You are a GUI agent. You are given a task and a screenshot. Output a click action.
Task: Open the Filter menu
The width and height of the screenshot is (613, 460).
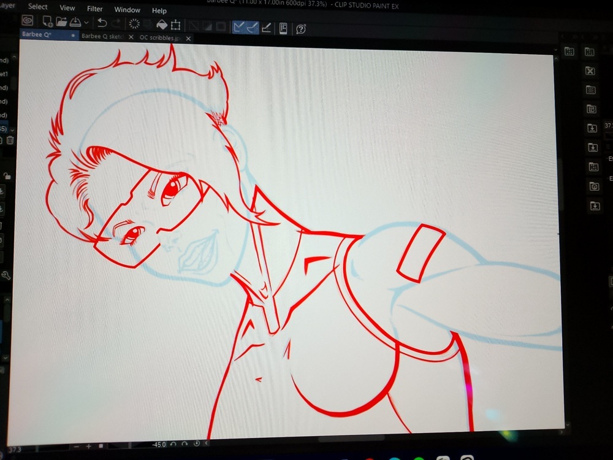pos(95,9)
